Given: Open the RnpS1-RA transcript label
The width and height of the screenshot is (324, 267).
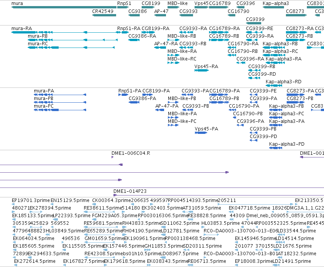Looking at the screenshot, I should pos(129,28).
